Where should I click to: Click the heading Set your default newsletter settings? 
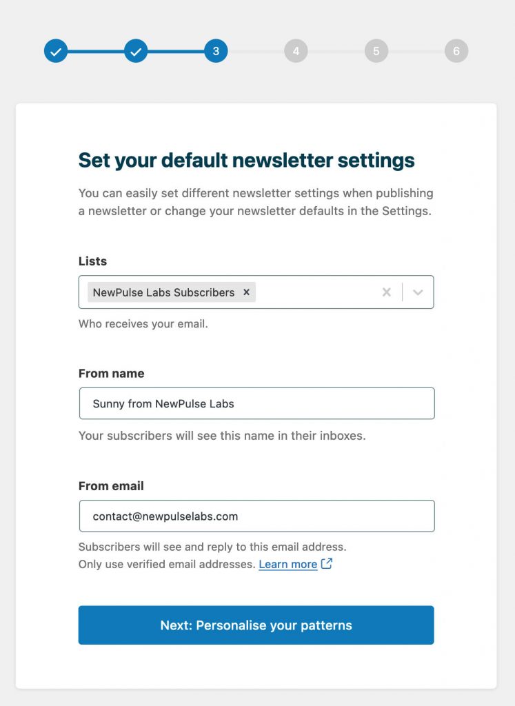pyautogui.click(x=245, y=160)
